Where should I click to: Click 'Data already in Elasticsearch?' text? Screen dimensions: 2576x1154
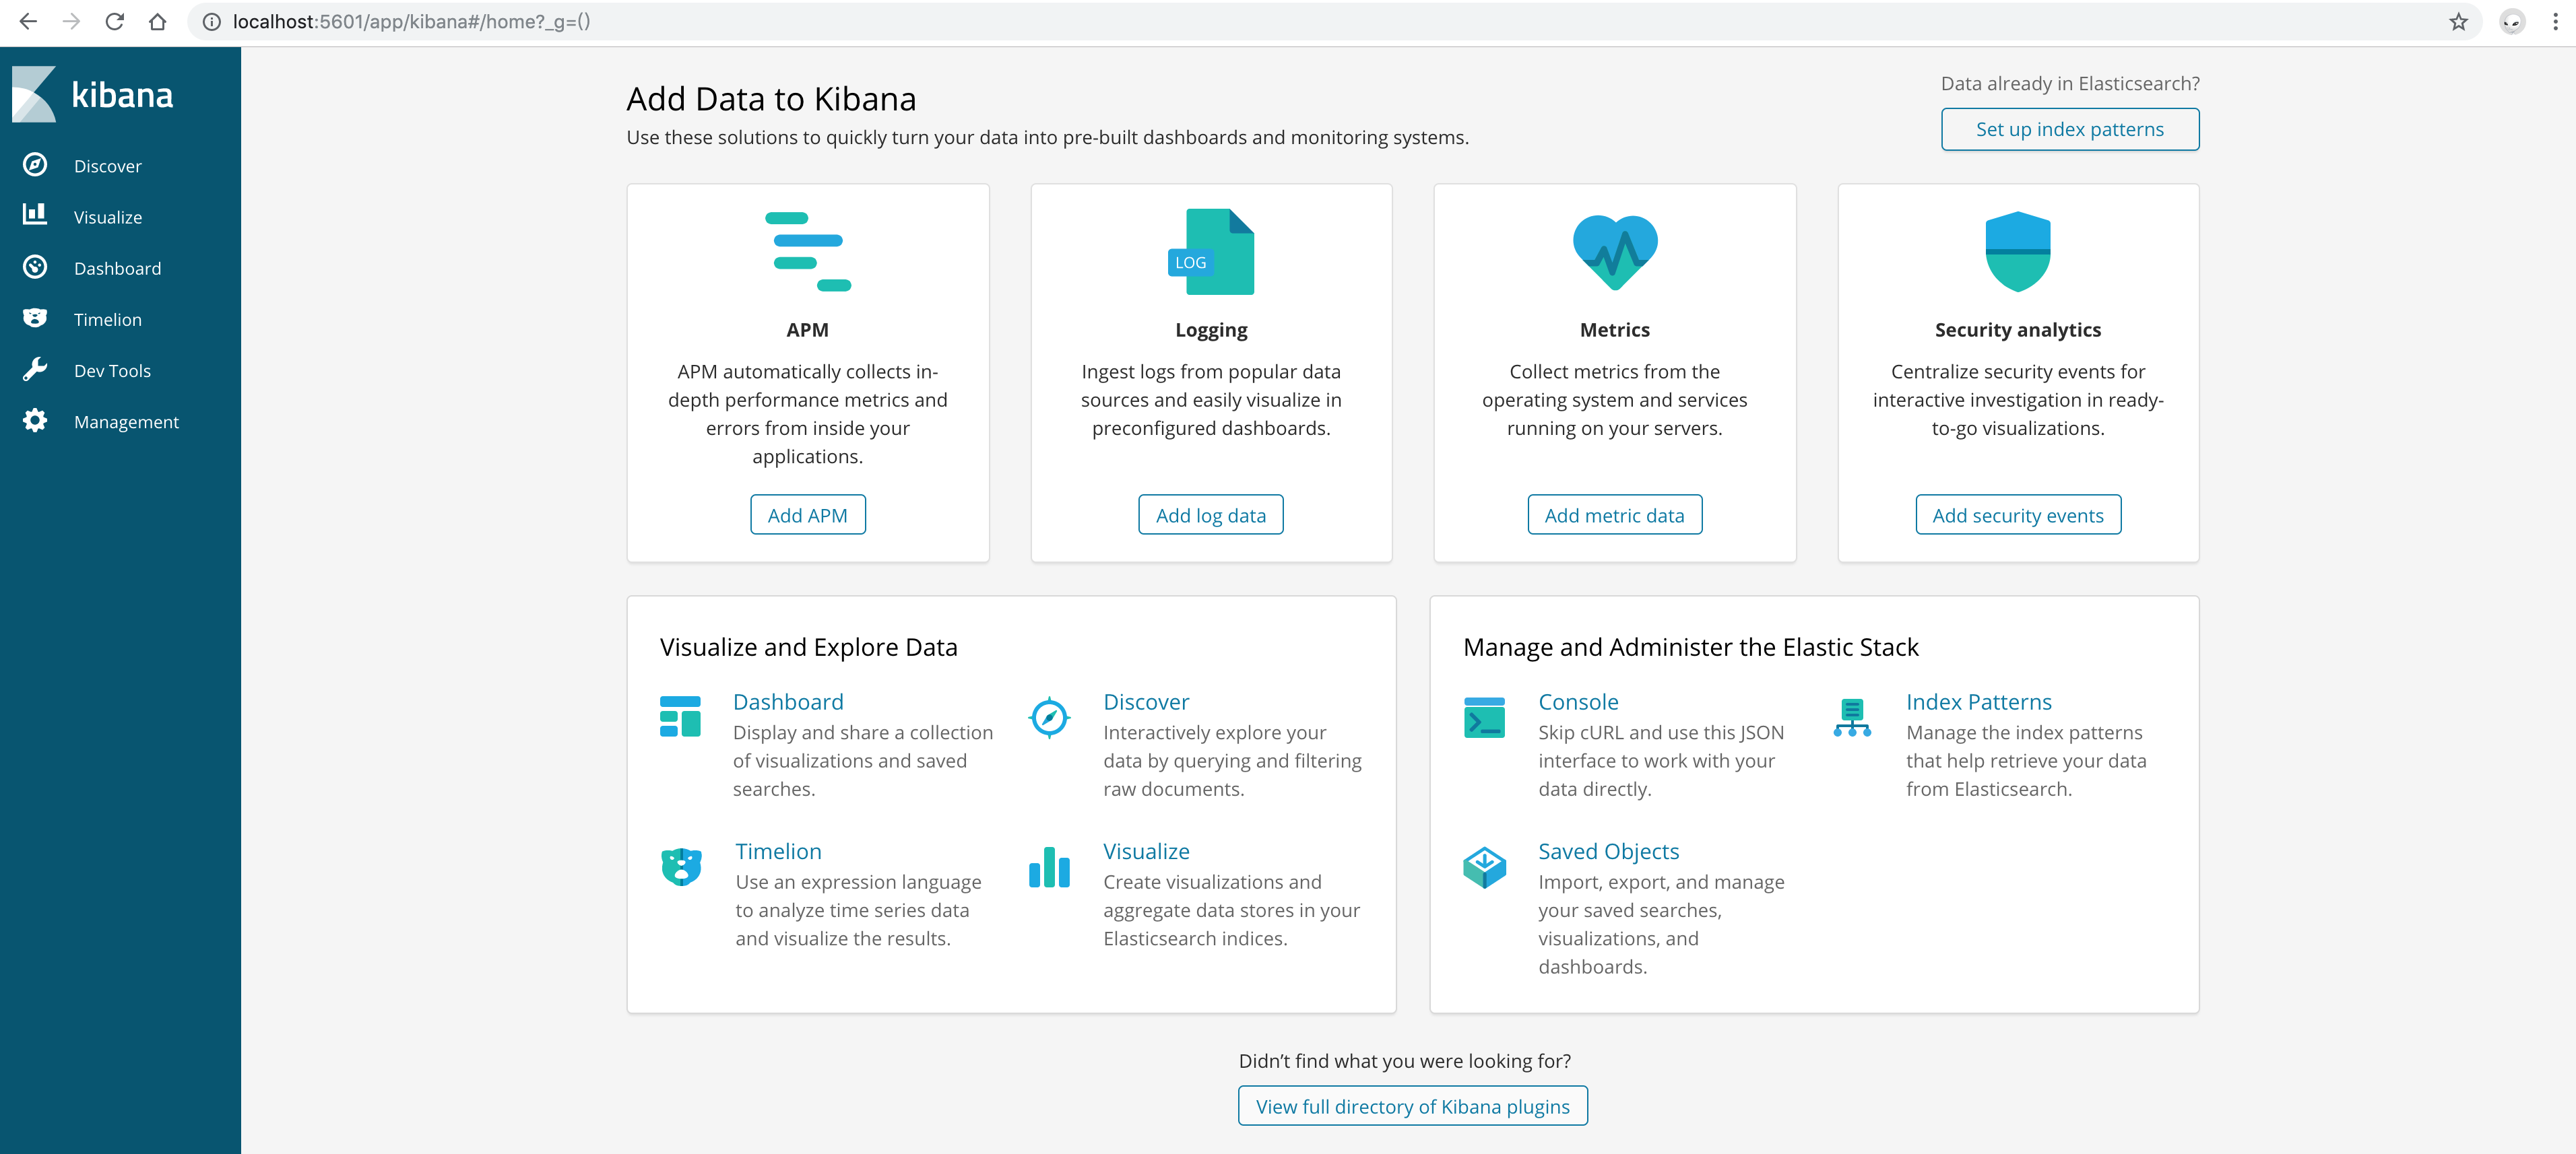tap(2069, 83)
